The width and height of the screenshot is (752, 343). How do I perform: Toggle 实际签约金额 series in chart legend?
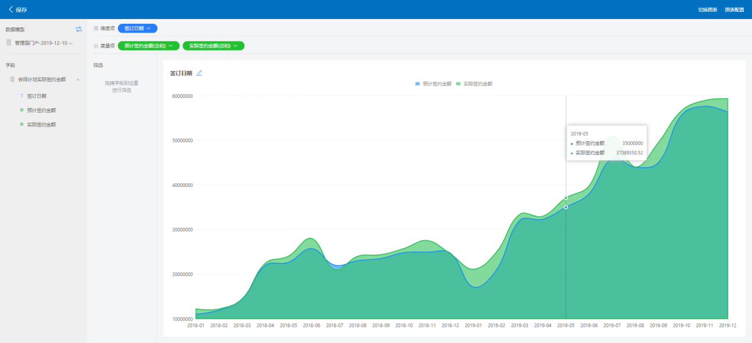[x=474, y=84]
